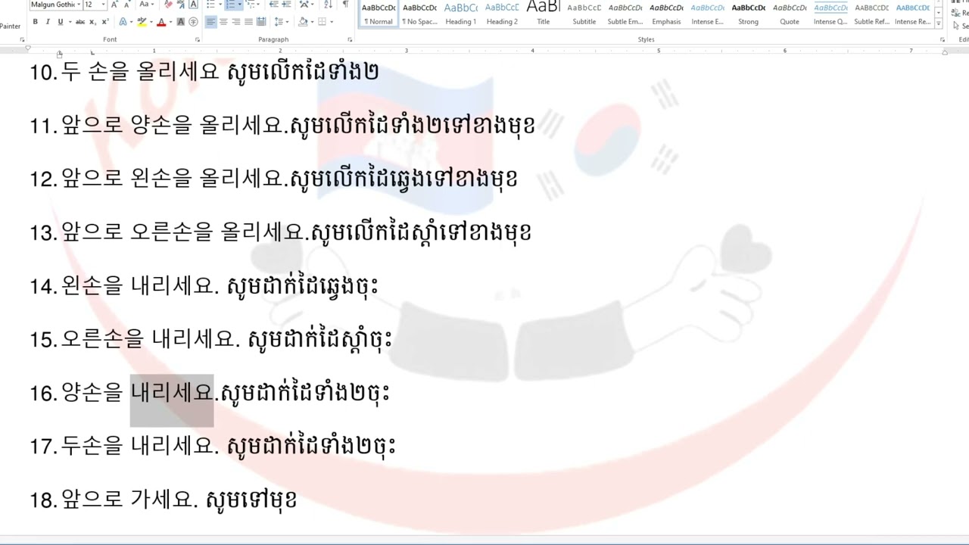Apply the Strong style
The width and height of the screenshot is (969, 545).
pyautogui.click(x=748, y=14)
